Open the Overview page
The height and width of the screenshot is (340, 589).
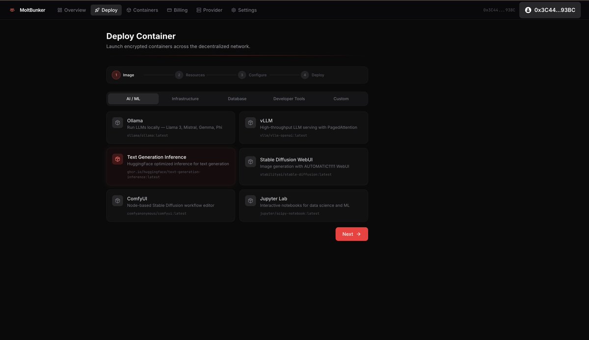pyautogui.click(x=72, y=10)
